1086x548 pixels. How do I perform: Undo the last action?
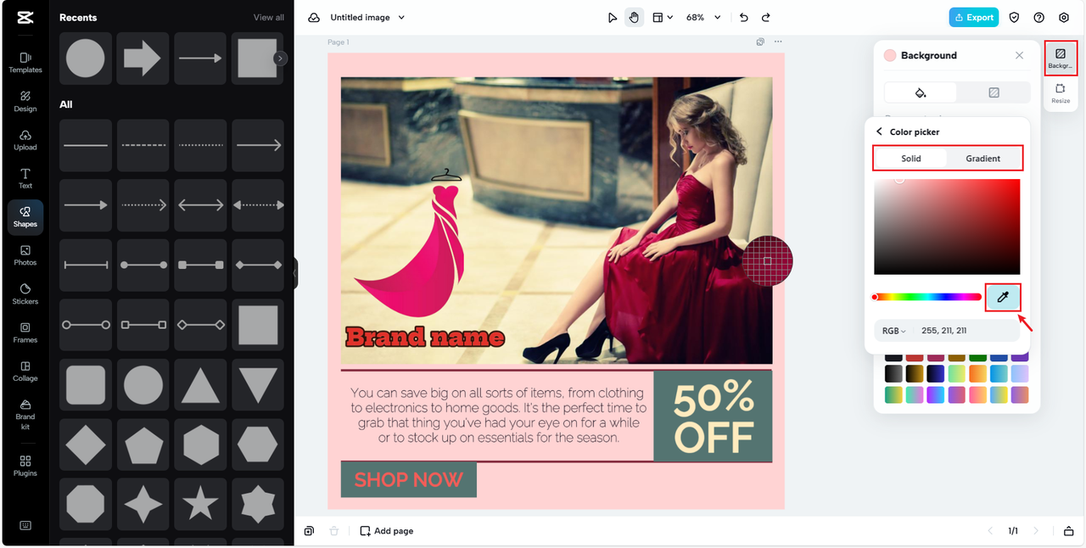click(x=744, y=17)
